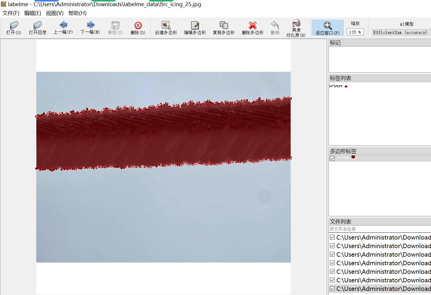The image size is (431, 295).
Task: Open the 文件(F) menu
Action: [x=11, y=13]
